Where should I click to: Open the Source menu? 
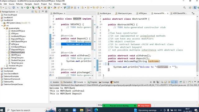click(12, 4)
